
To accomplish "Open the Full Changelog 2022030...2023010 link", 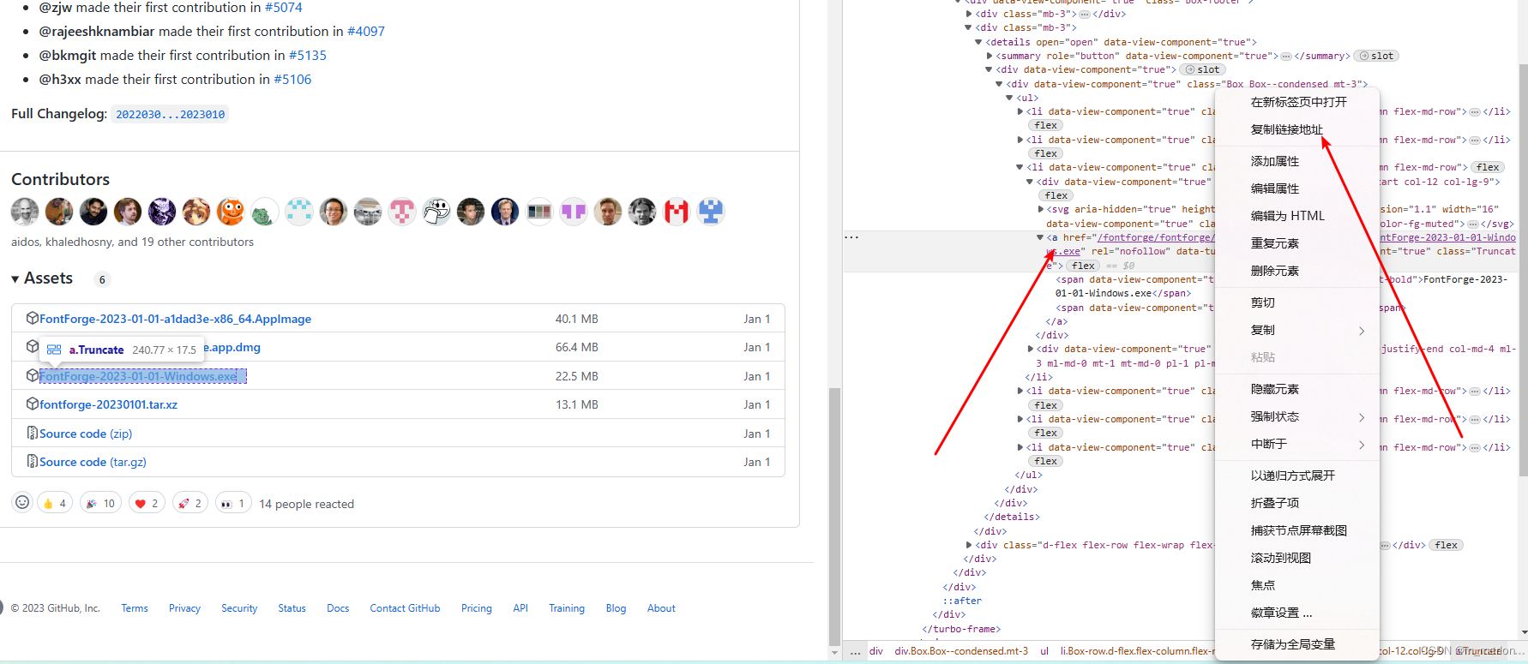I will (x=170, y=114).
